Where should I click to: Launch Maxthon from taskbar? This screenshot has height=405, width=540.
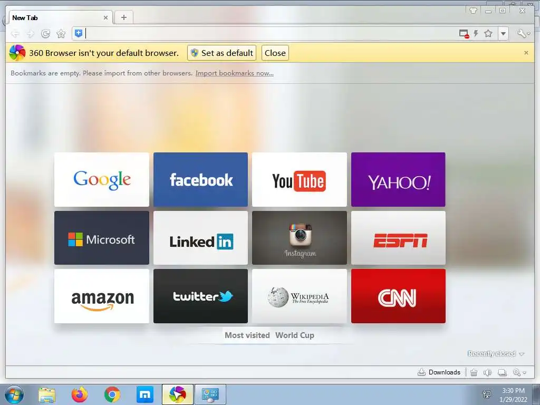pyautogui.click(x=145, y=394)
